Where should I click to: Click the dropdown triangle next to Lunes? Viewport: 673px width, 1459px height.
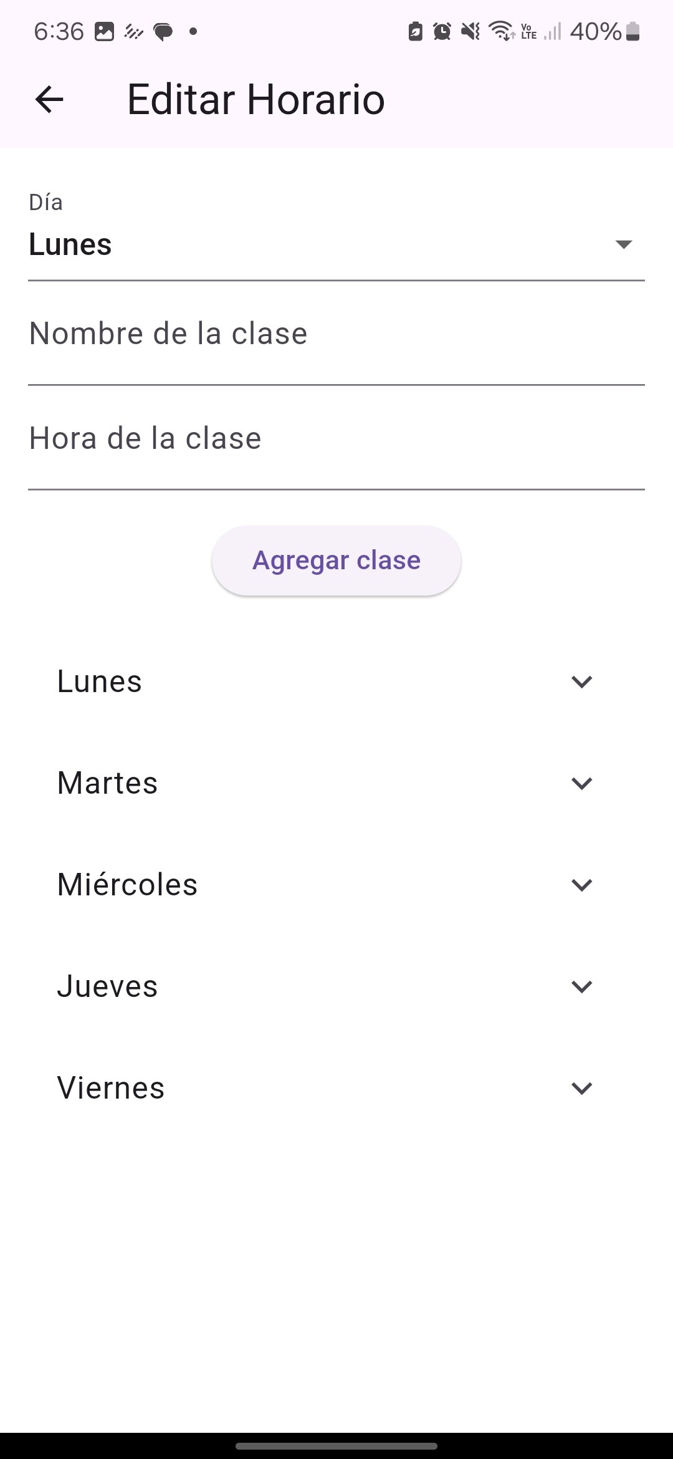[624, 244]
